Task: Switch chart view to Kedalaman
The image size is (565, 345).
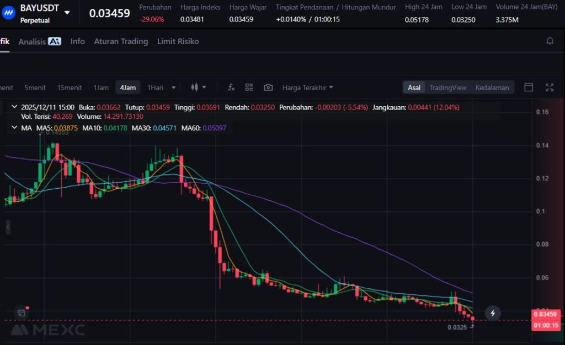Action: [x=492, y=87]
